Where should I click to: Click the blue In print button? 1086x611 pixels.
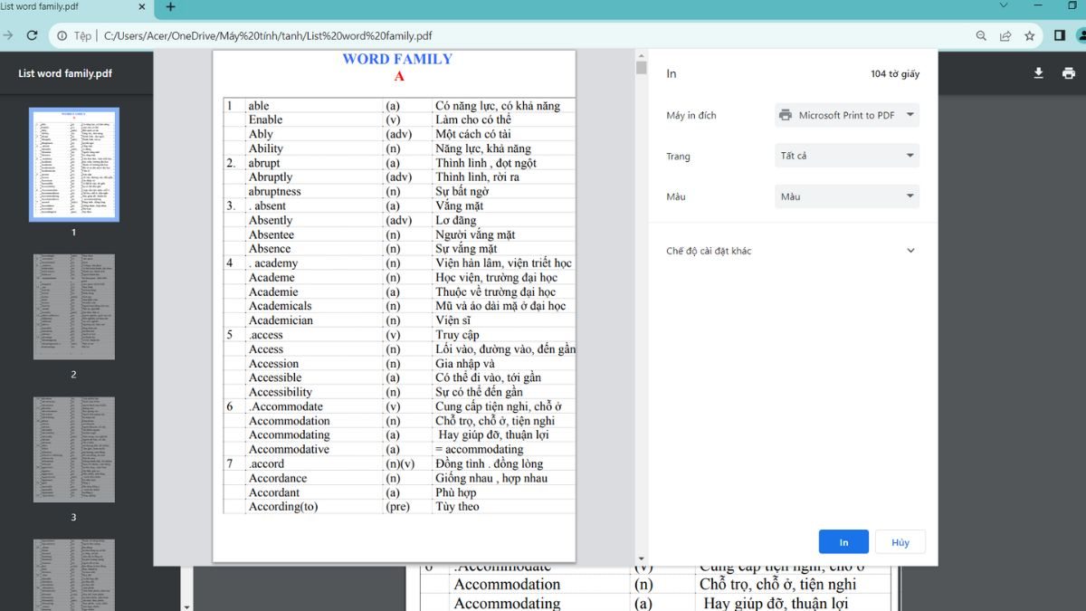click(843, 541)
